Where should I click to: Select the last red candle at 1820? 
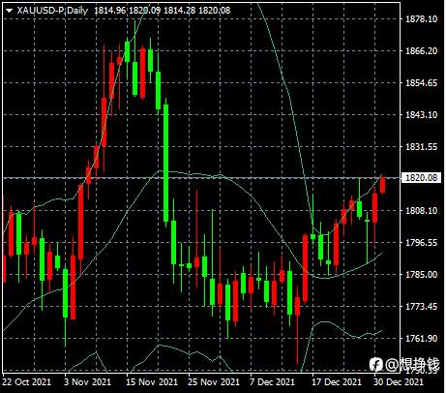click(382, 185)
